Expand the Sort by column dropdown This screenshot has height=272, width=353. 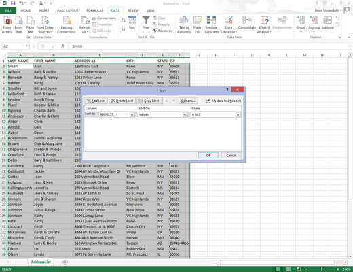132,115
